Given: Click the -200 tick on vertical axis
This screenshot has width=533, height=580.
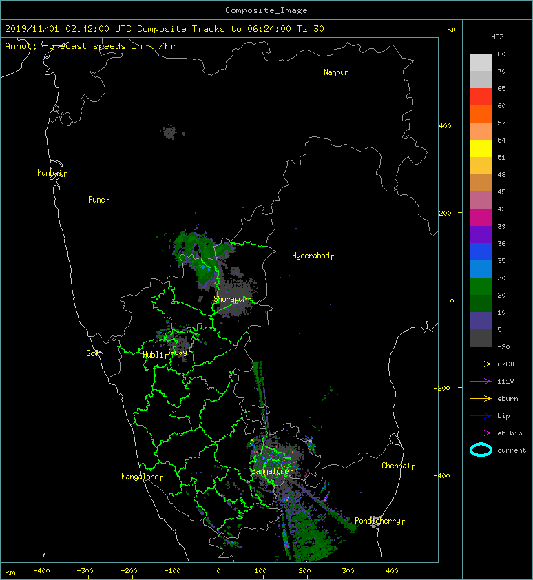Looking at the screenshot, I should pyautogui.click(x=443, y=388).
